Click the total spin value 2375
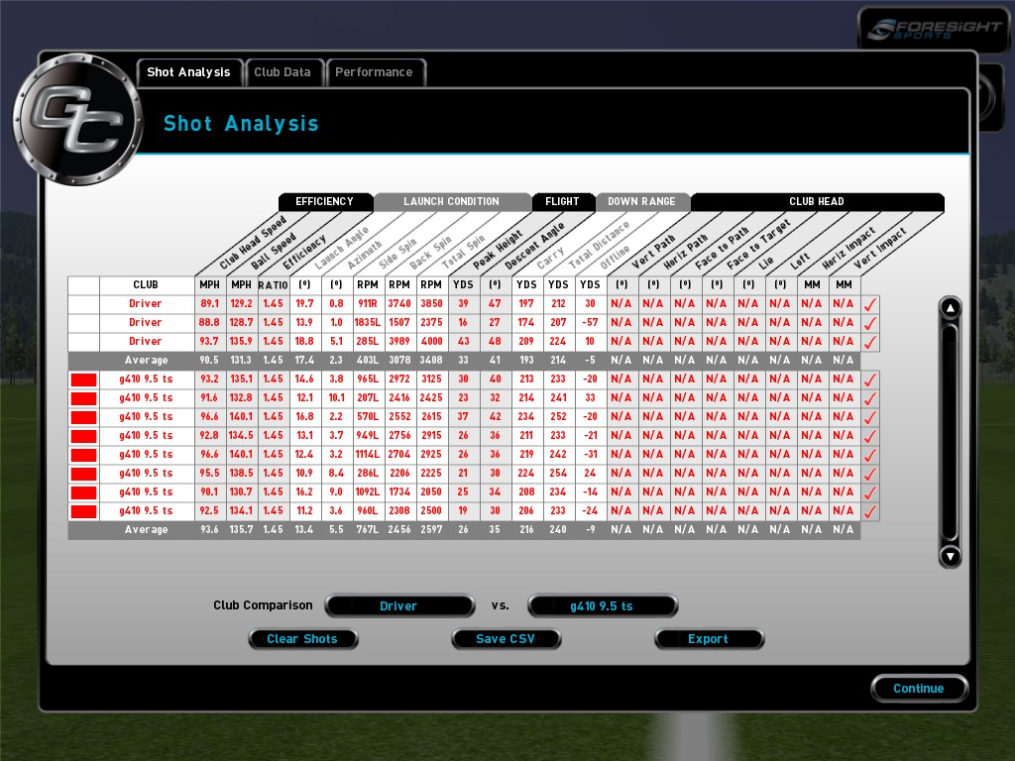Screen dimensions: 1015x761 (431, 323)
